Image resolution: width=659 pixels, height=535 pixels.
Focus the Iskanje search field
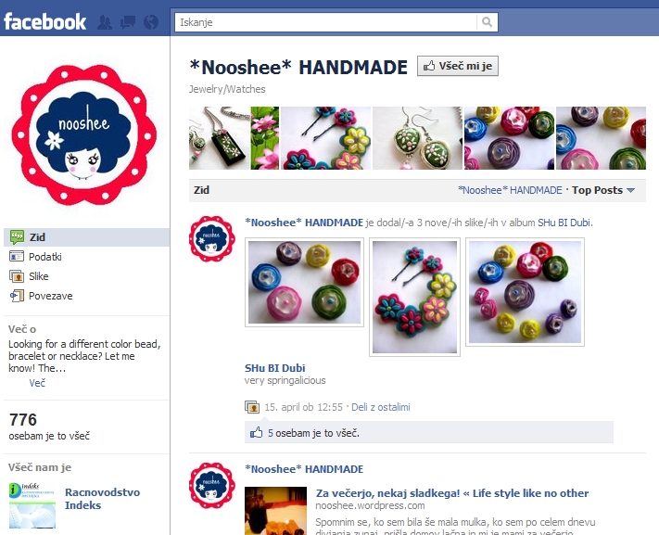325,22
